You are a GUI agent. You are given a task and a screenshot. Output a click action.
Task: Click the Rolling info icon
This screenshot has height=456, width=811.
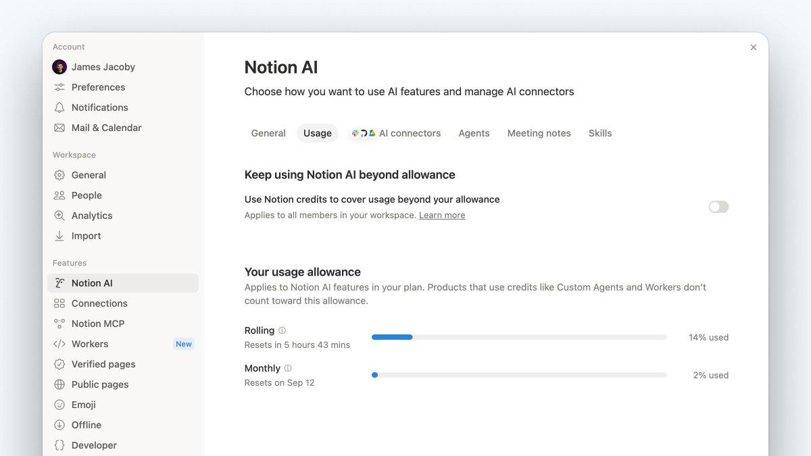click(282, 330)
